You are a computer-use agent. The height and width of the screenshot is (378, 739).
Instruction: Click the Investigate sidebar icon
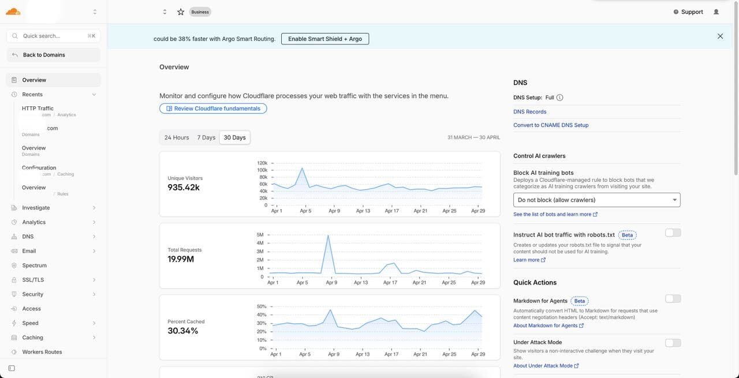14,208
